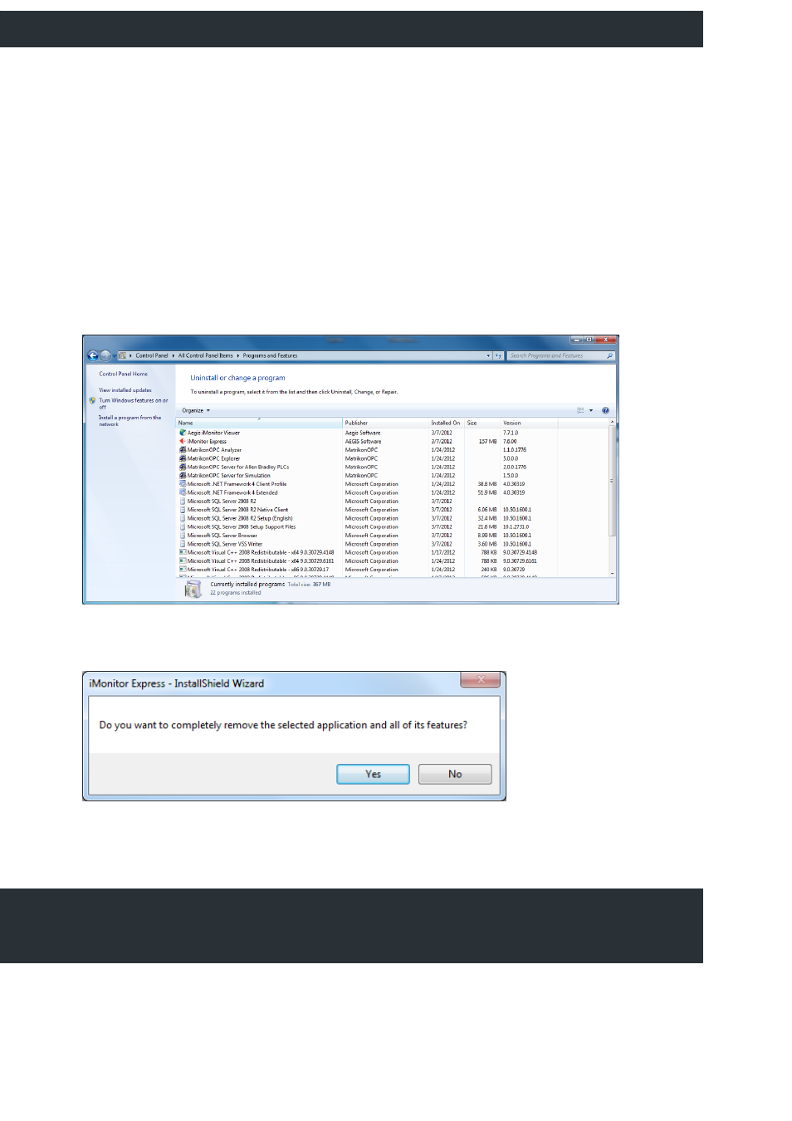Click the .NET Framework 4 Extended icon
Screen dimensions: 792x1121
[183, 492]
